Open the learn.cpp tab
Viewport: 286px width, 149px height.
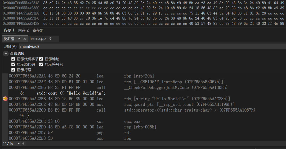(x=38, y=39)
